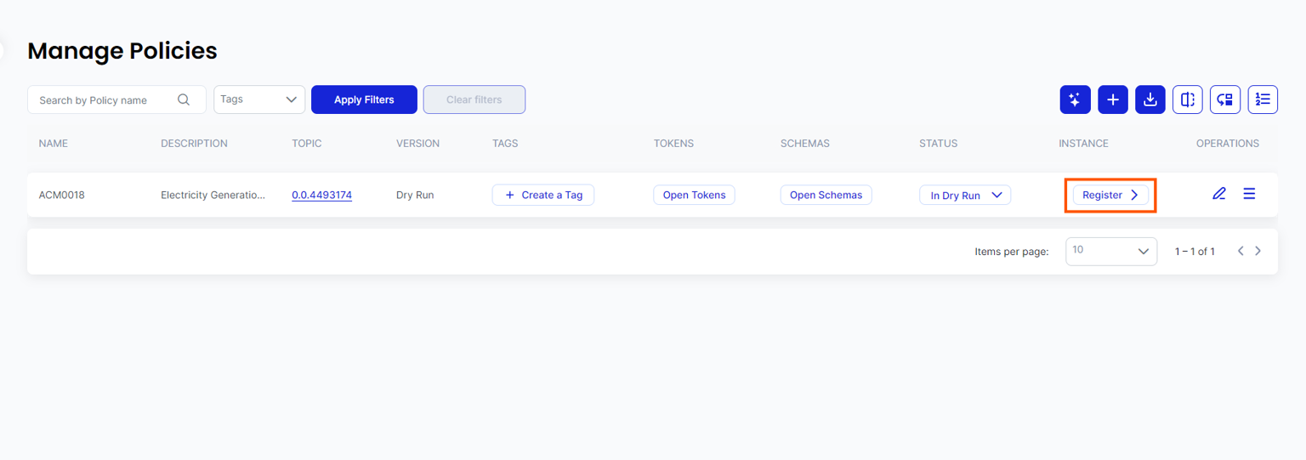Click the Create a Tag button
Image resolution: width=1306 pixels, height=460 pixels.
(x=542, y=195)
